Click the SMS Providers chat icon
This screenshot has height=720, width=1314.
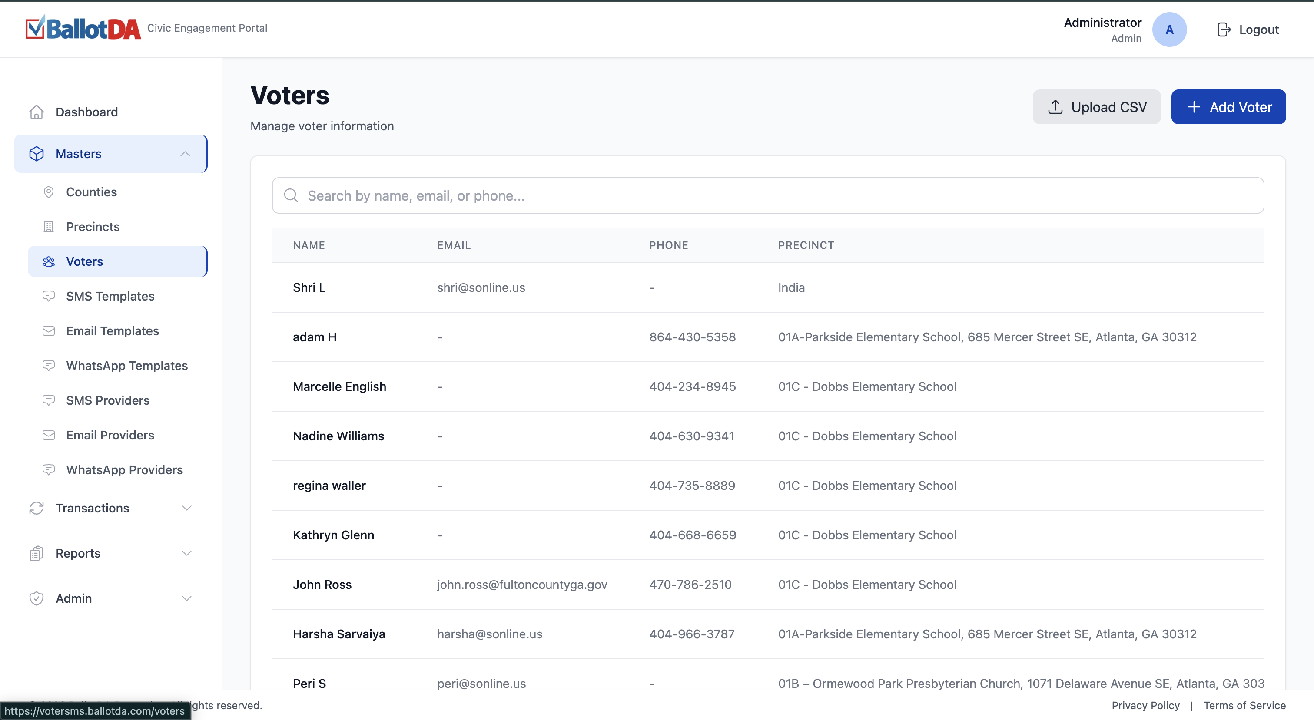point(49,400)
